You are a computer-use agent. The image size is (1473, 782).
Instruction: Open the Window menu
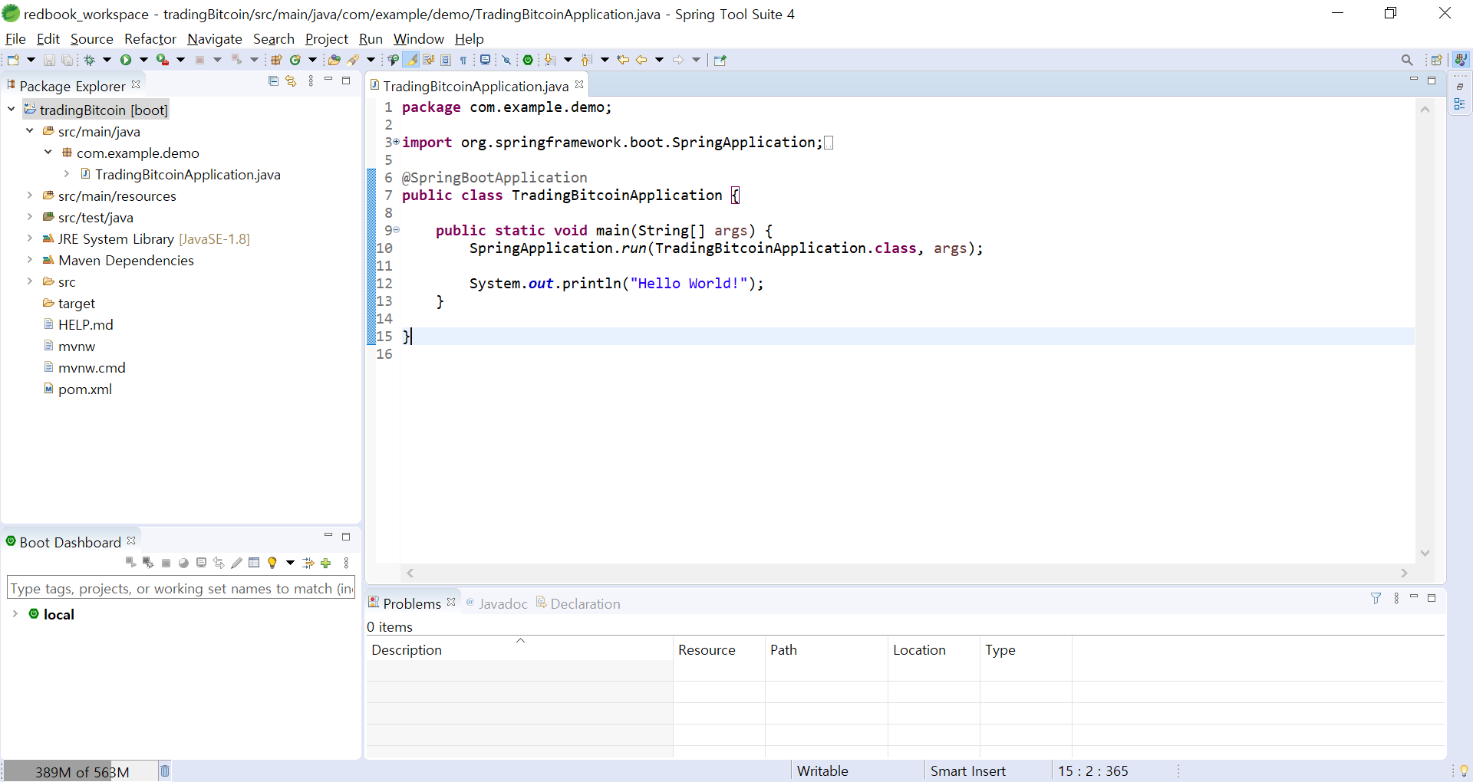[419, 38]
